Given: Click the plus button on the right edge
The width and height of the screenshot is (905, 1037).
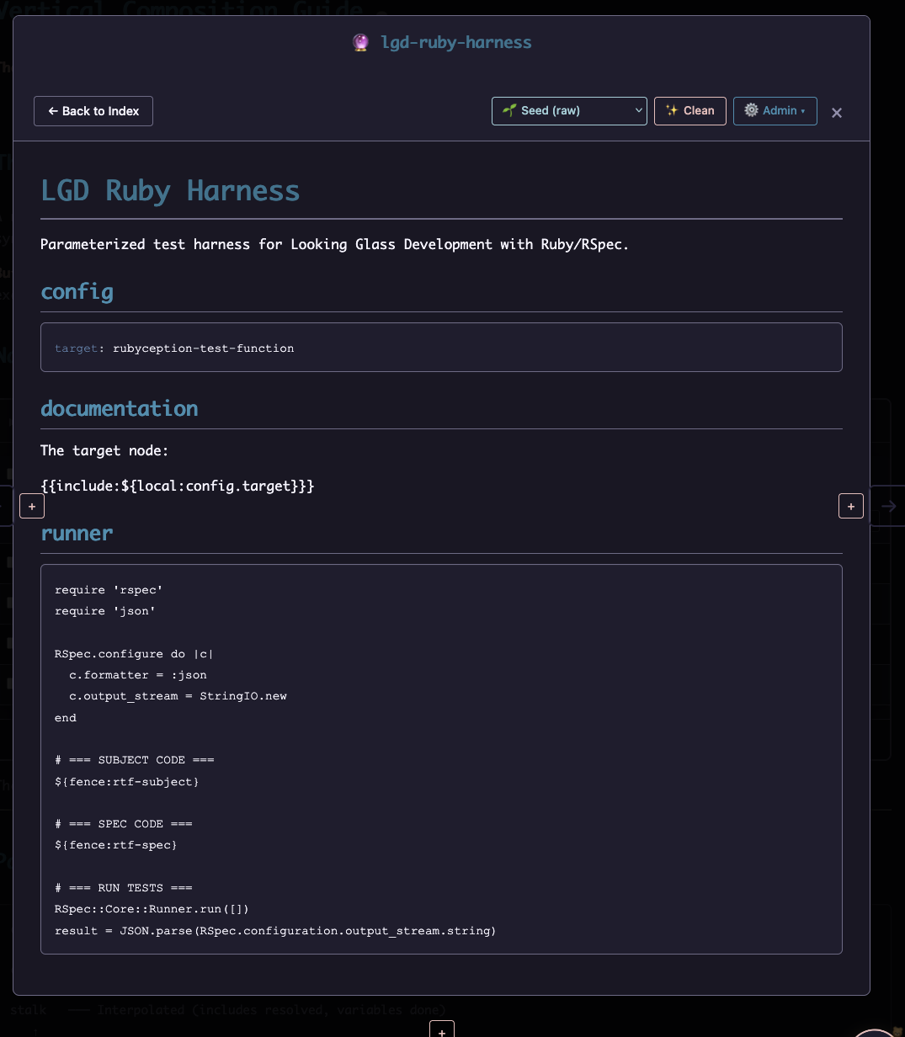Looking at the screenshot, I should coord(850,507).
